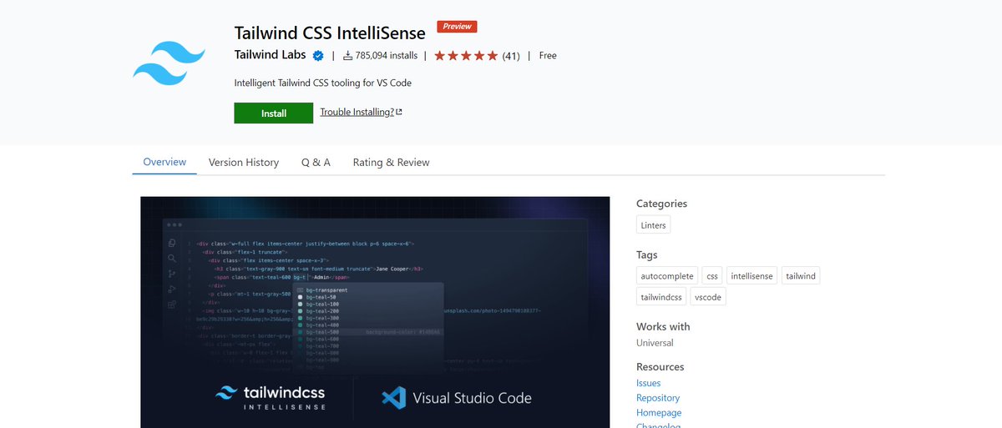The width and height of the screenshot is (1002, 428).
Task: Click the Visual Studio Code logo in banner
Action: pyautogui.click(x=456, y=397)
